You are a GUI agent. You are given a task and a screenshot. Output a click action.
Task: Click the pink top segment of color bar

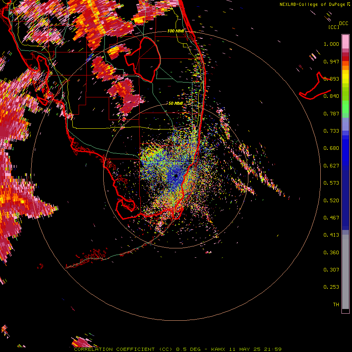(x=345, y=42)
